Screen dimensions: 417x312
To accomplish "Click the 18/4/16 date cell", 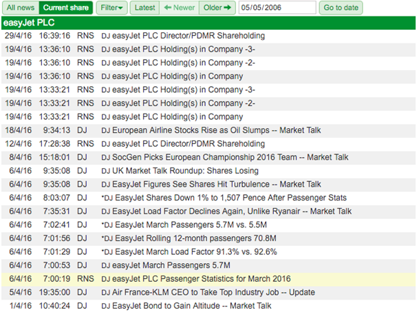I will [x=19, y=130].
